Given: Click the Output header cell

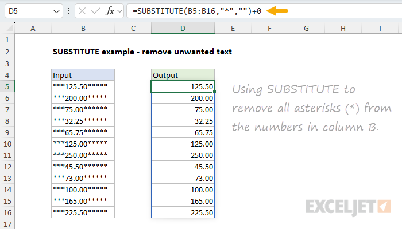Looking at the screenshot, I should point(183,75).
